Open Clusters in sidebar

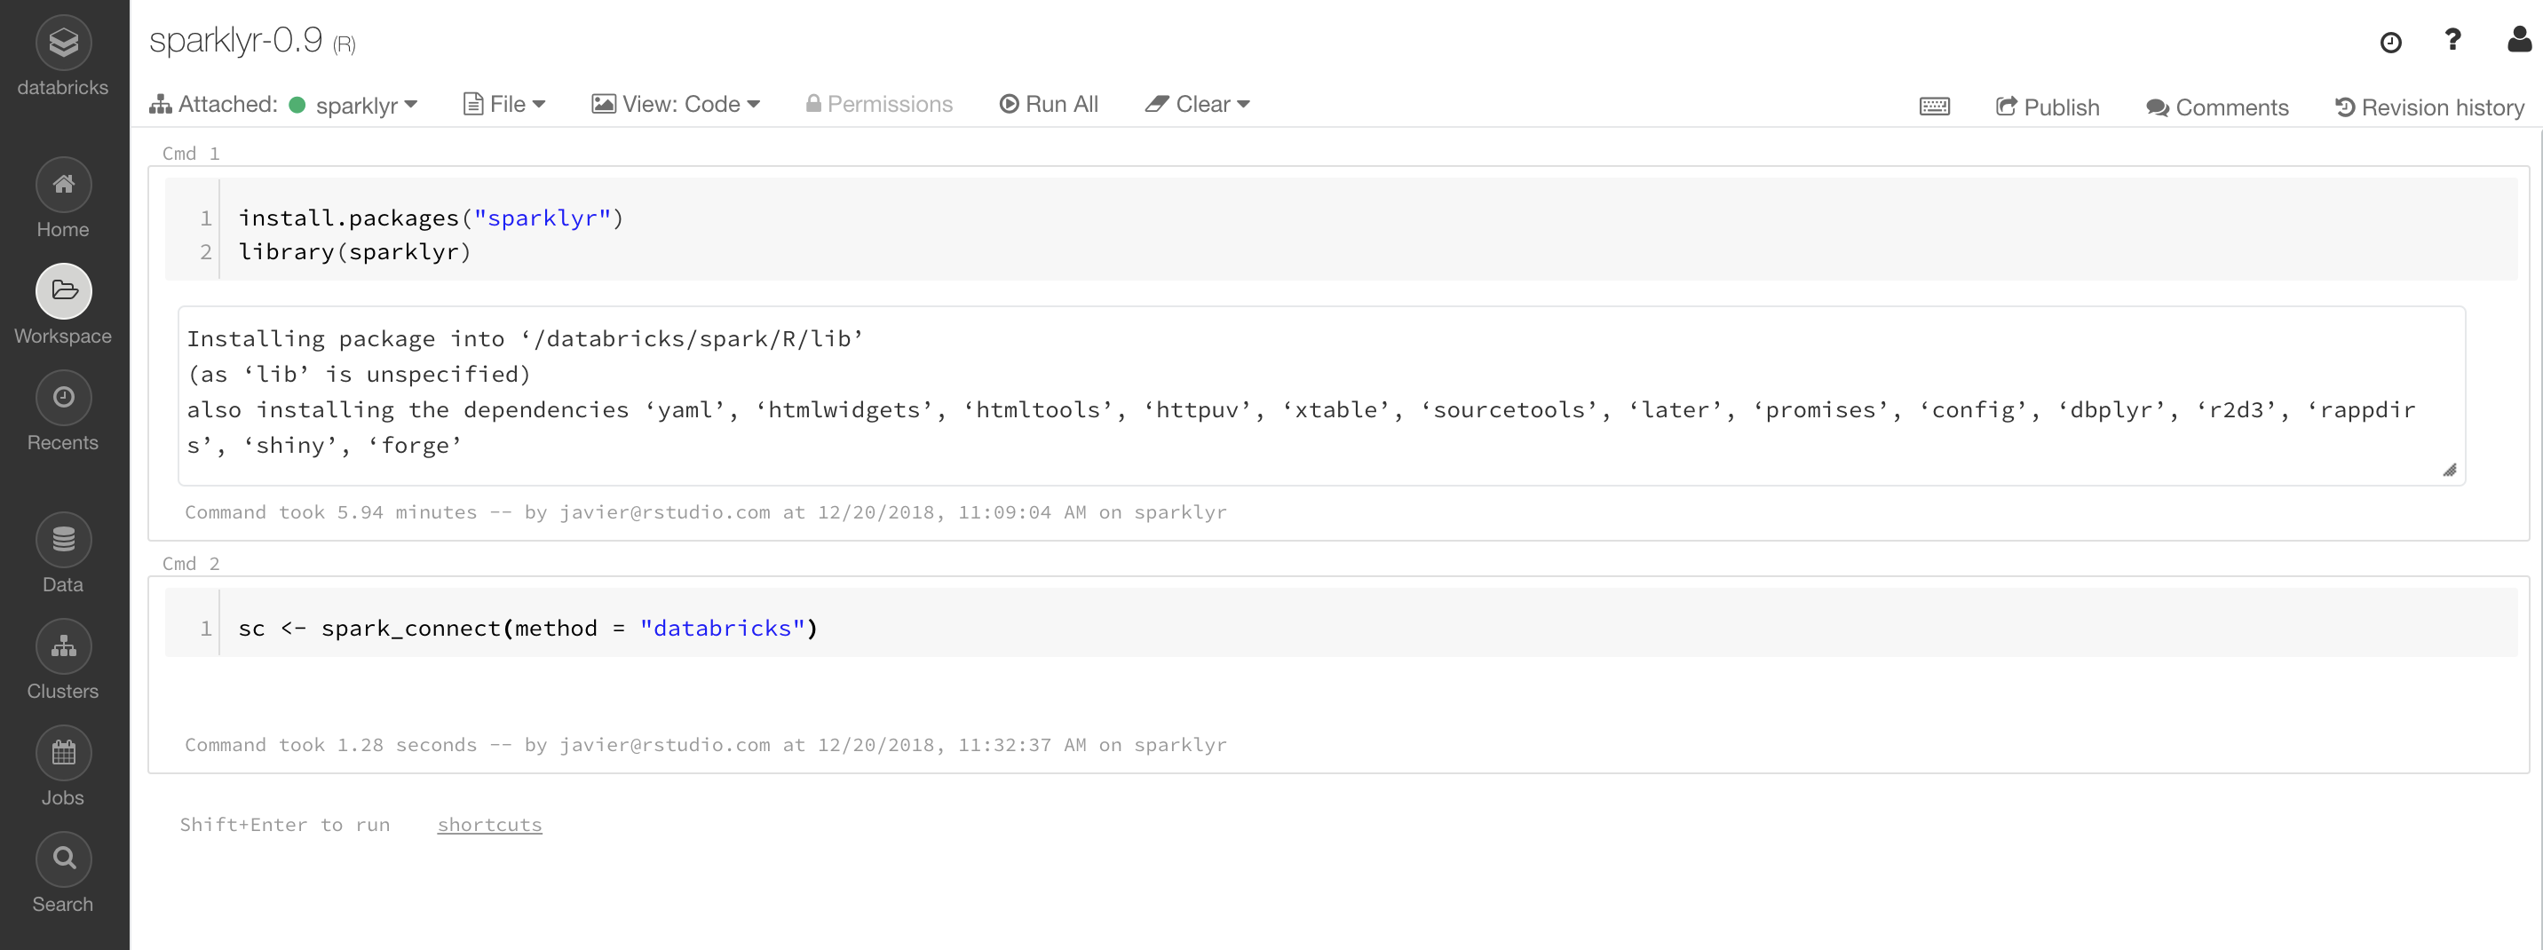pos(63,661)
